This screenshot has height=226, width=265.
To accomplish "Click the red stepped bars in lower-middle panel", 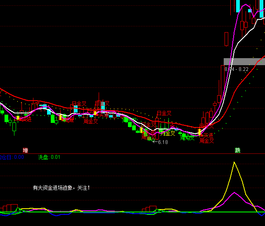I will (150, 209).
